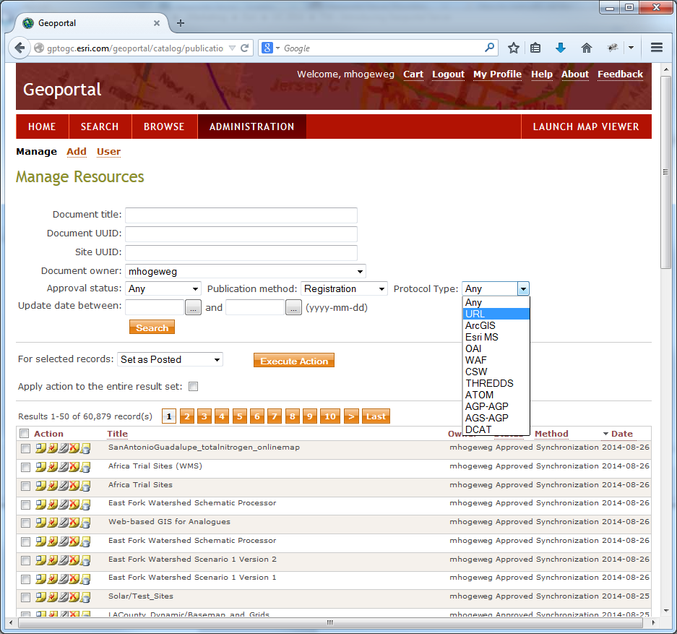Image resolution: width=677 pixels, height=634 pixels.
Task: Click the delete icon for East Fork Watershed Schematic Processor
Action: tap(74, 505)
